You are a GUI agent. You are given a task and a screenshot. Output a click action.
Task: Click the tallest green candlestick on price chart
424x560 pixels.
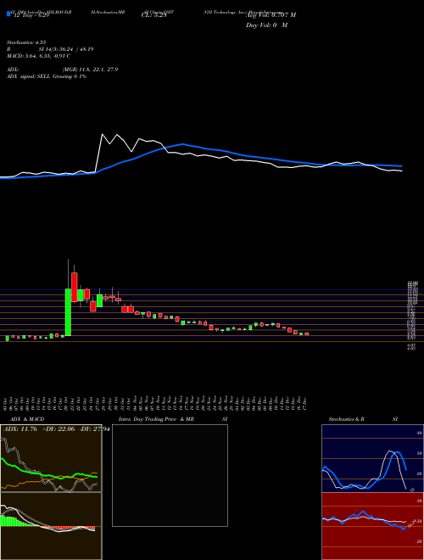tap(68, 312)
